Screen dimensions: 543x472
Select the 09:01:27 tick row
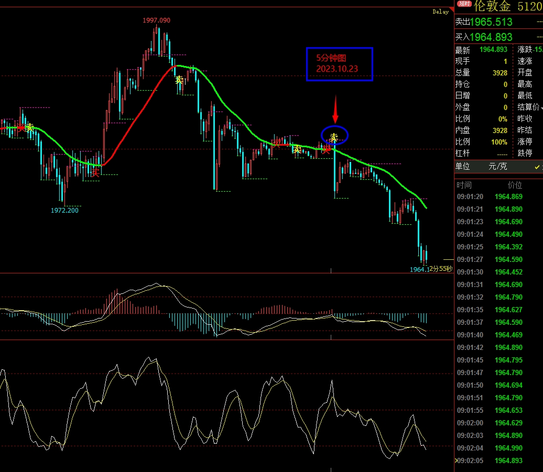pos(498,259)
